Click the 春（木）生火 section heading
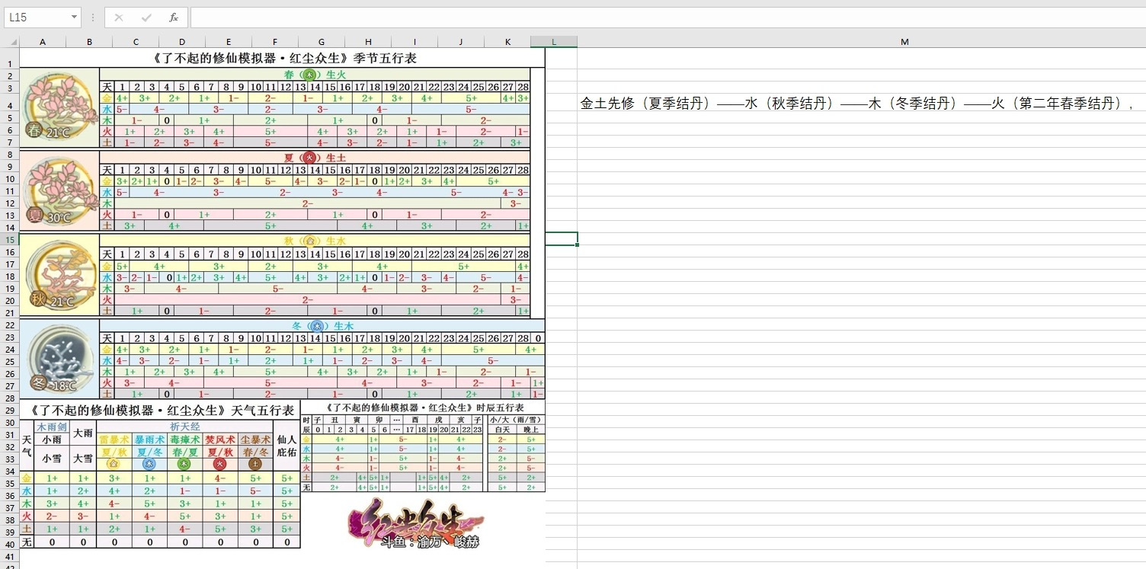The image size is (1146, 569). pyautogui.click(x=315, y=75)
